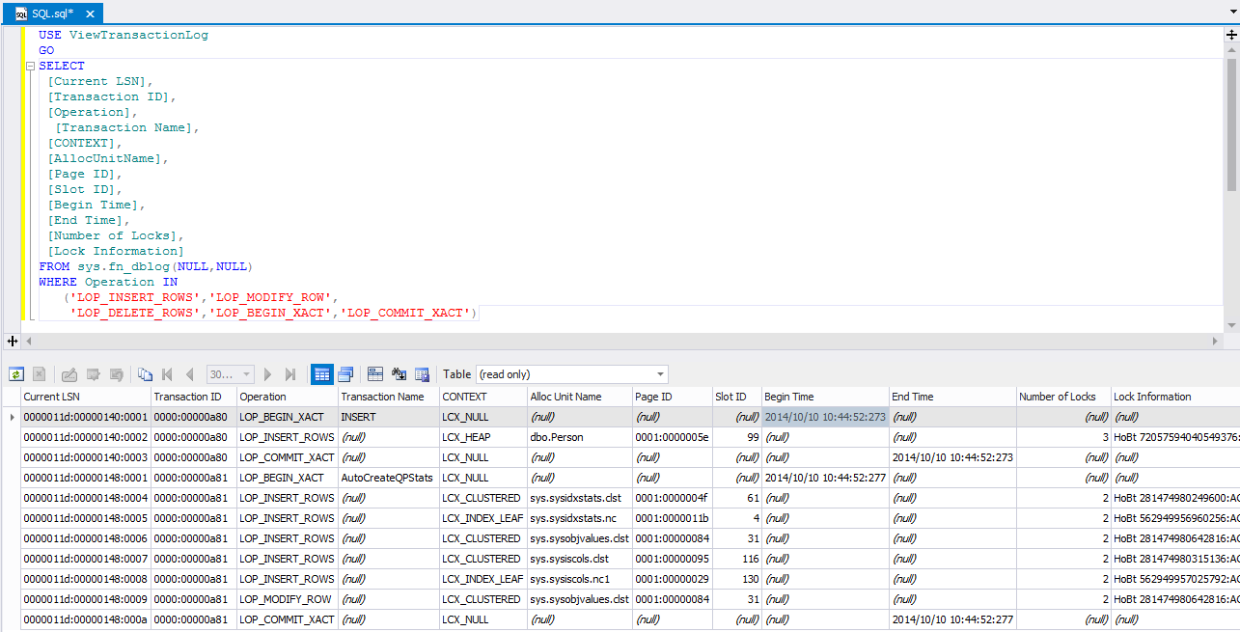
Task: Click Slot ID cell with value 130
Action: pos(736,579)
